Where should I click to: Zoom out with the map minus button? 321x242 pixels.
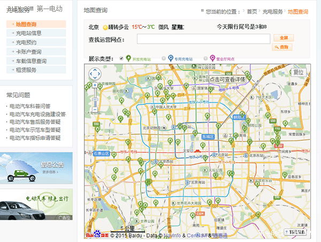coord(95,110)
